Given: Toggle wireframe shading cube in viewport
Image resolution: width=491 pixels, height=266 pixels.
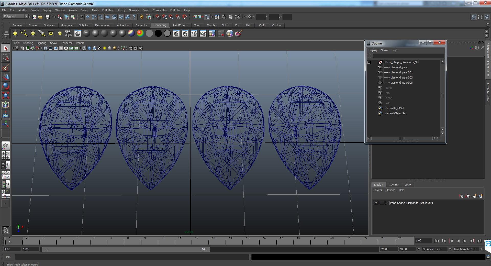Looking at the screenshot, I should coord(84,48).
